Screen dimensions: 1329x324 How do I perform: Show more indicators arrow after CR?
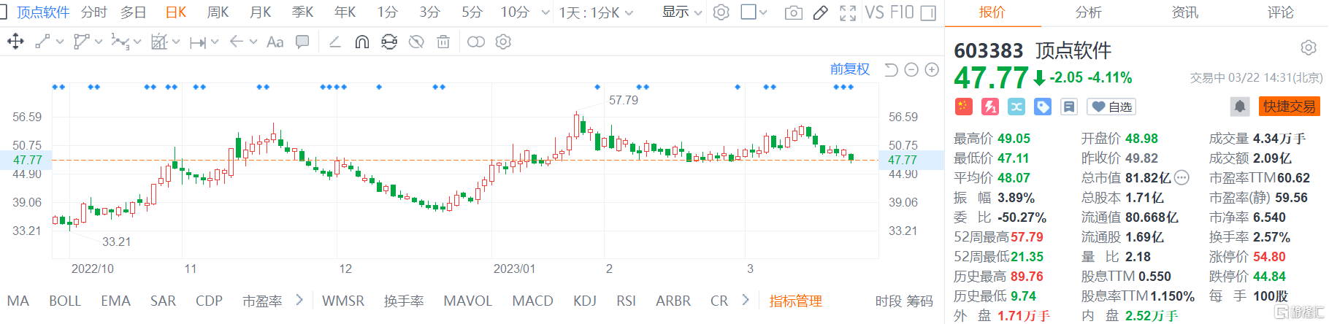[x=745, y=300]
